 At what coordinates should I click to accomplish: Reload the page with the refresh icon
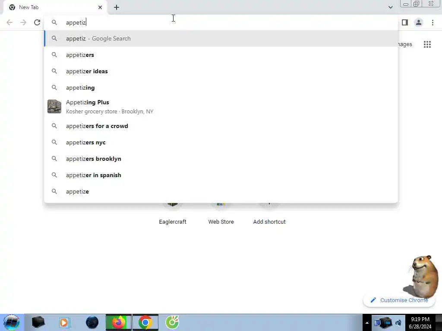[37, 22]
